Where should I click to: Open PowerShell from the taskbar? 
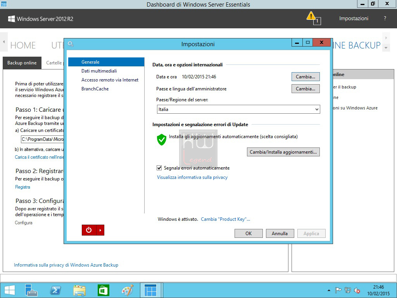click(x=55, y=290)
